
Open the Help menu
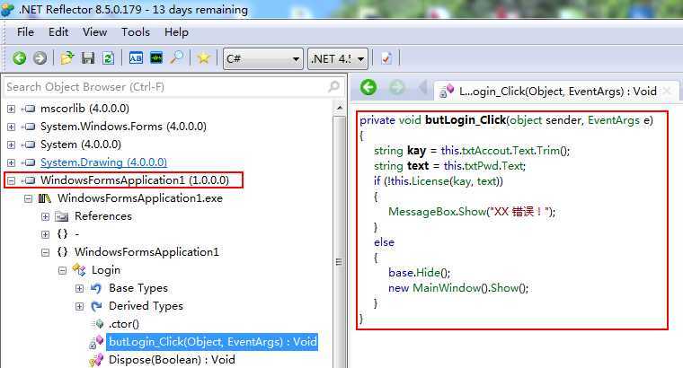coord(176,32)
